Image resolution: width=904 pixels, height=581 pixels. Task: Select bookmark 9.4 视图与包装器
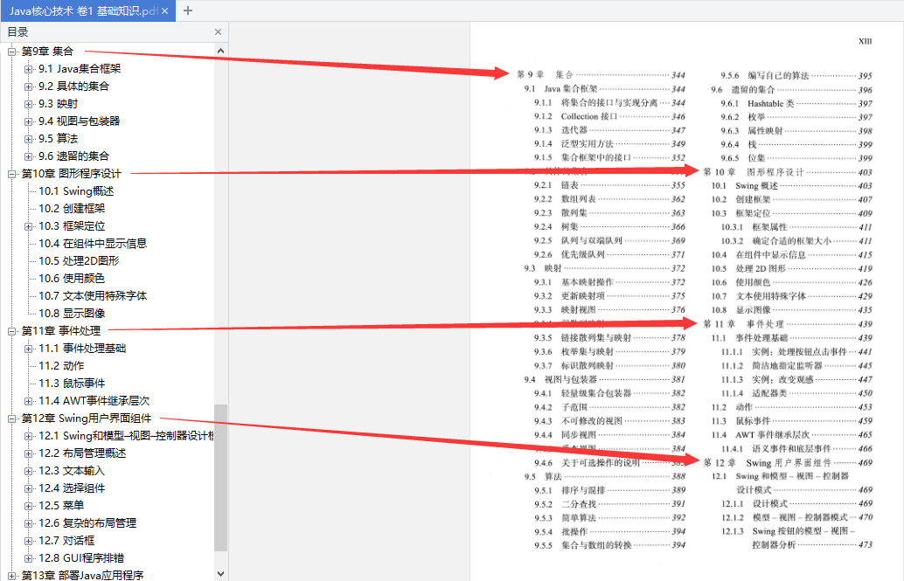tap(79, 121)
